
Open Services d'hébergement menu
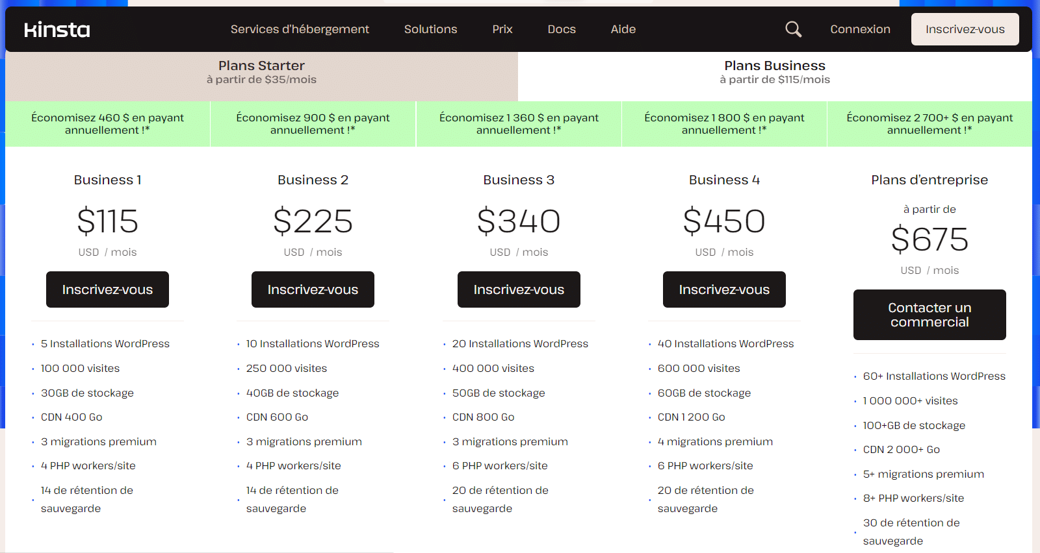[300, 29]
